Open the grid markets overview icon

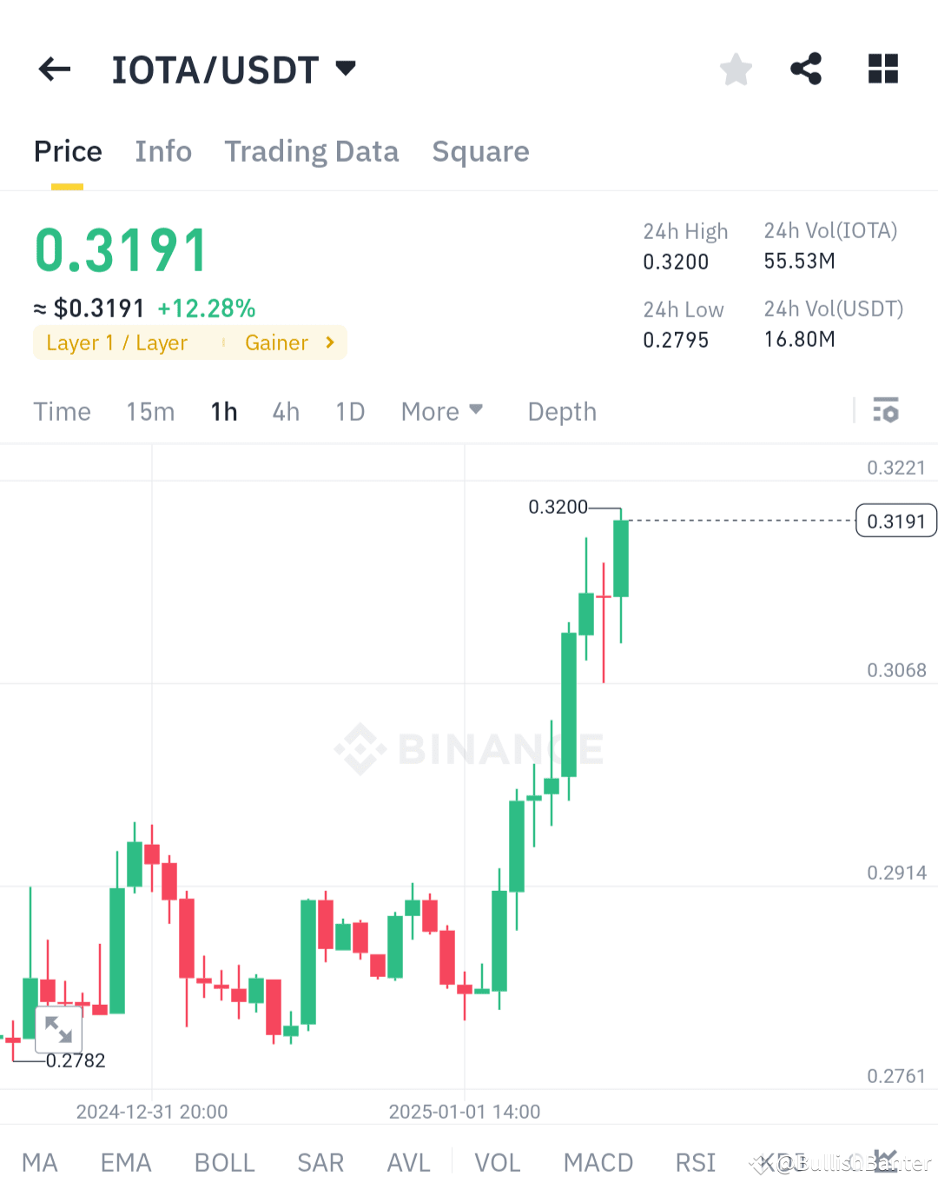coord(882,69)
